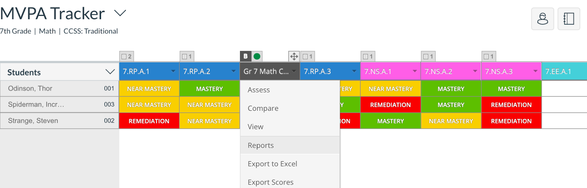
Task: Select student Strange, Steven row
Action: point(59,121)
